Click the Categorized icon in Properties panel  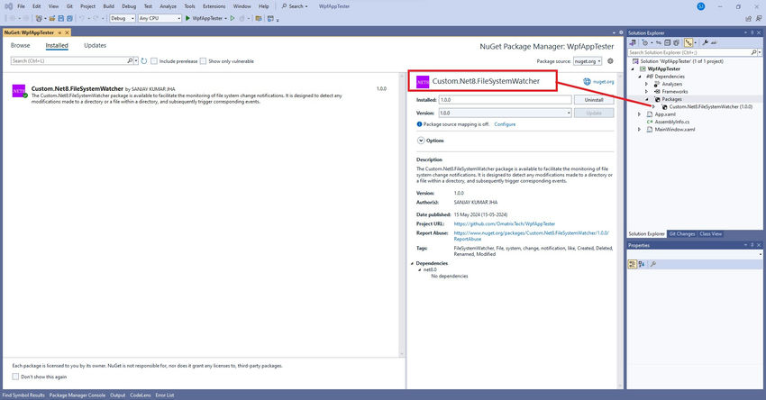(x=632, y=264)
